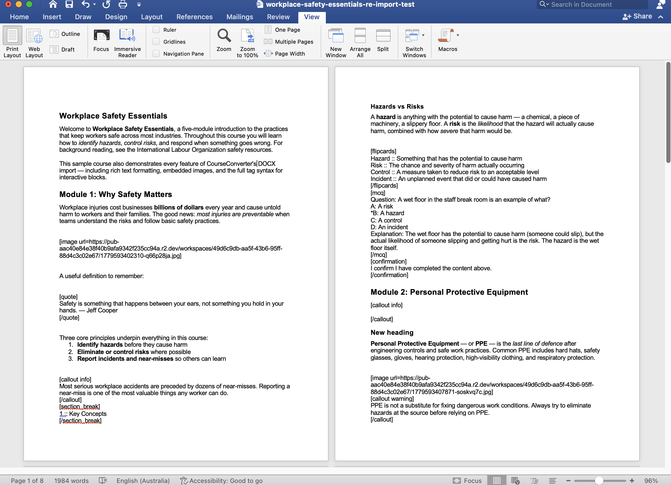The image size is (671, 485).
Task: Click the Macros icon
Action: 446,36
